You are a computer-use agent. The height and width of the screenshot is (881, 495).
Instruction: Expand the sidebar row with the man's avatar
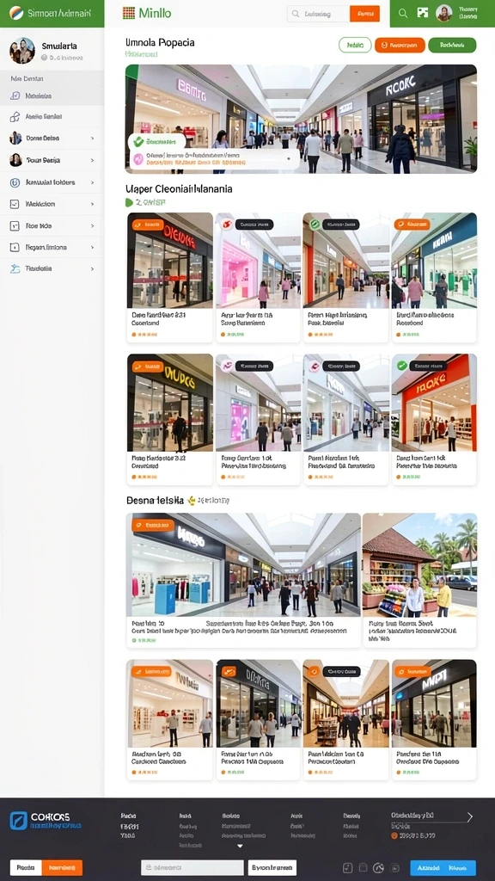93,139
